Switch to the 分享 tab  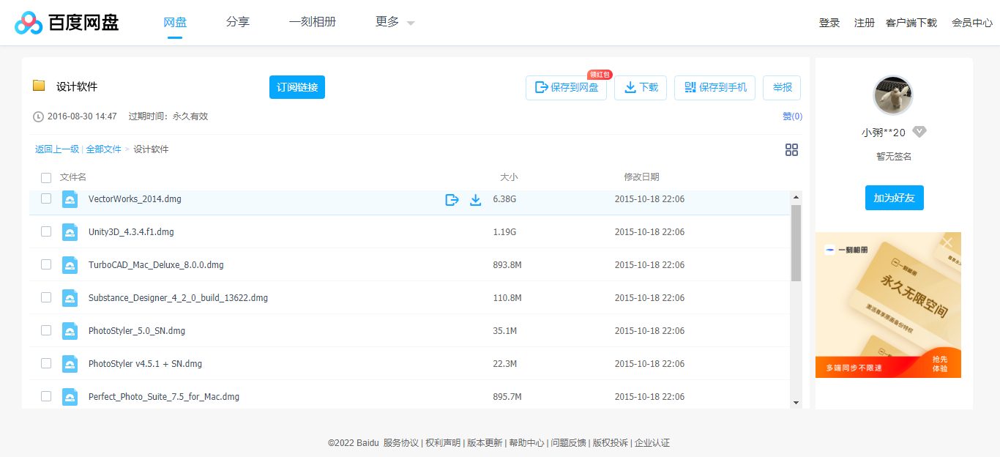coord(237,22)
